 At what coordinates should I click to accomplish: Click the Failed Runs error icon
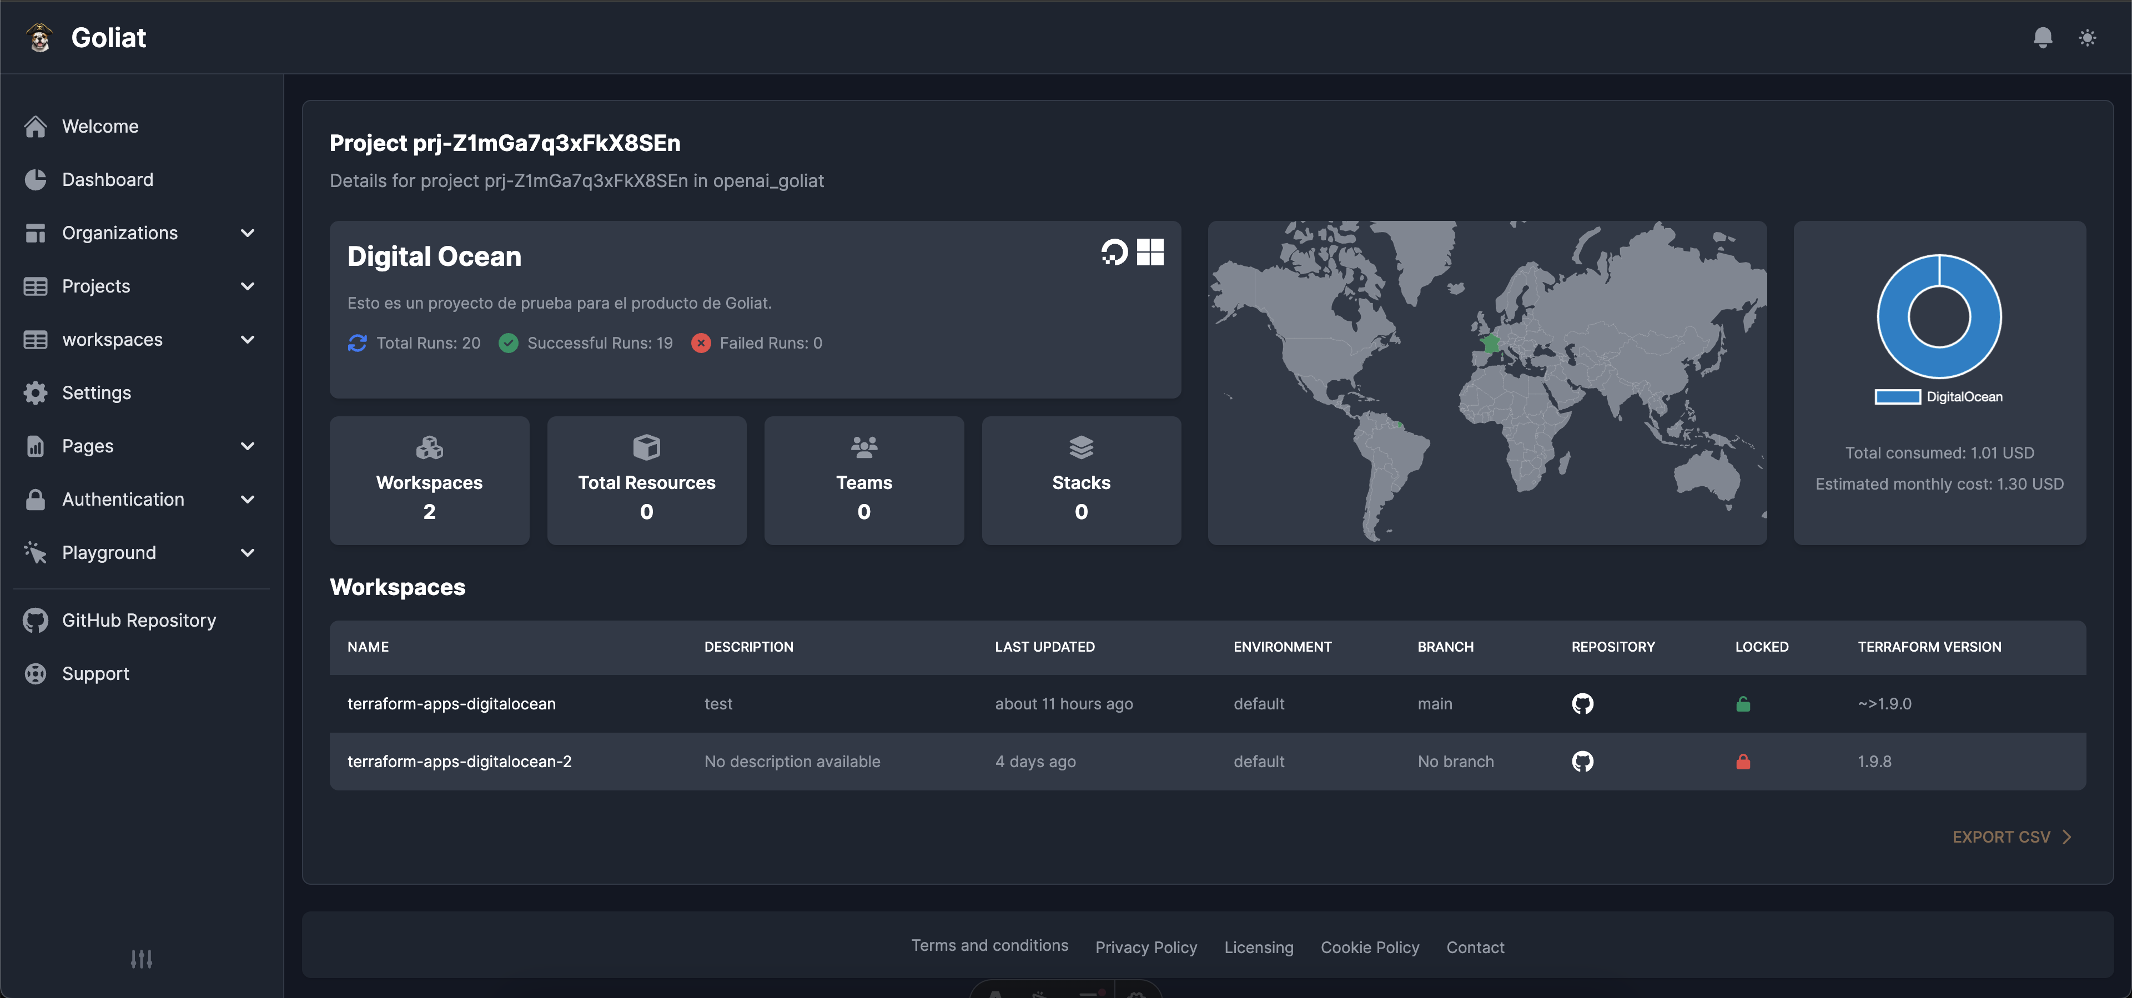click(700, 342)
